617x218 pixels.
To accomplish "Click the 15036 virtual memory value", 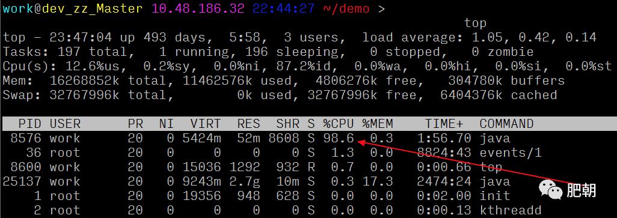I will point(201,167).
